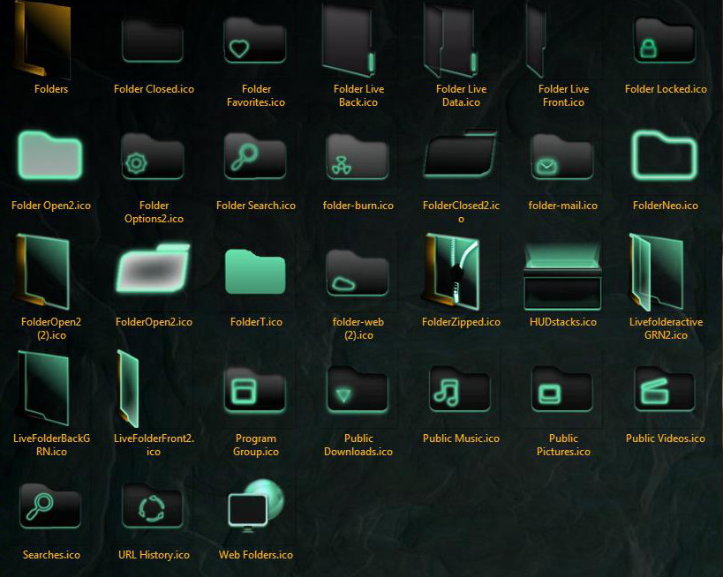Click the 'Searches.ico' file name
This screenshot has height=577, width=723.
51,555
